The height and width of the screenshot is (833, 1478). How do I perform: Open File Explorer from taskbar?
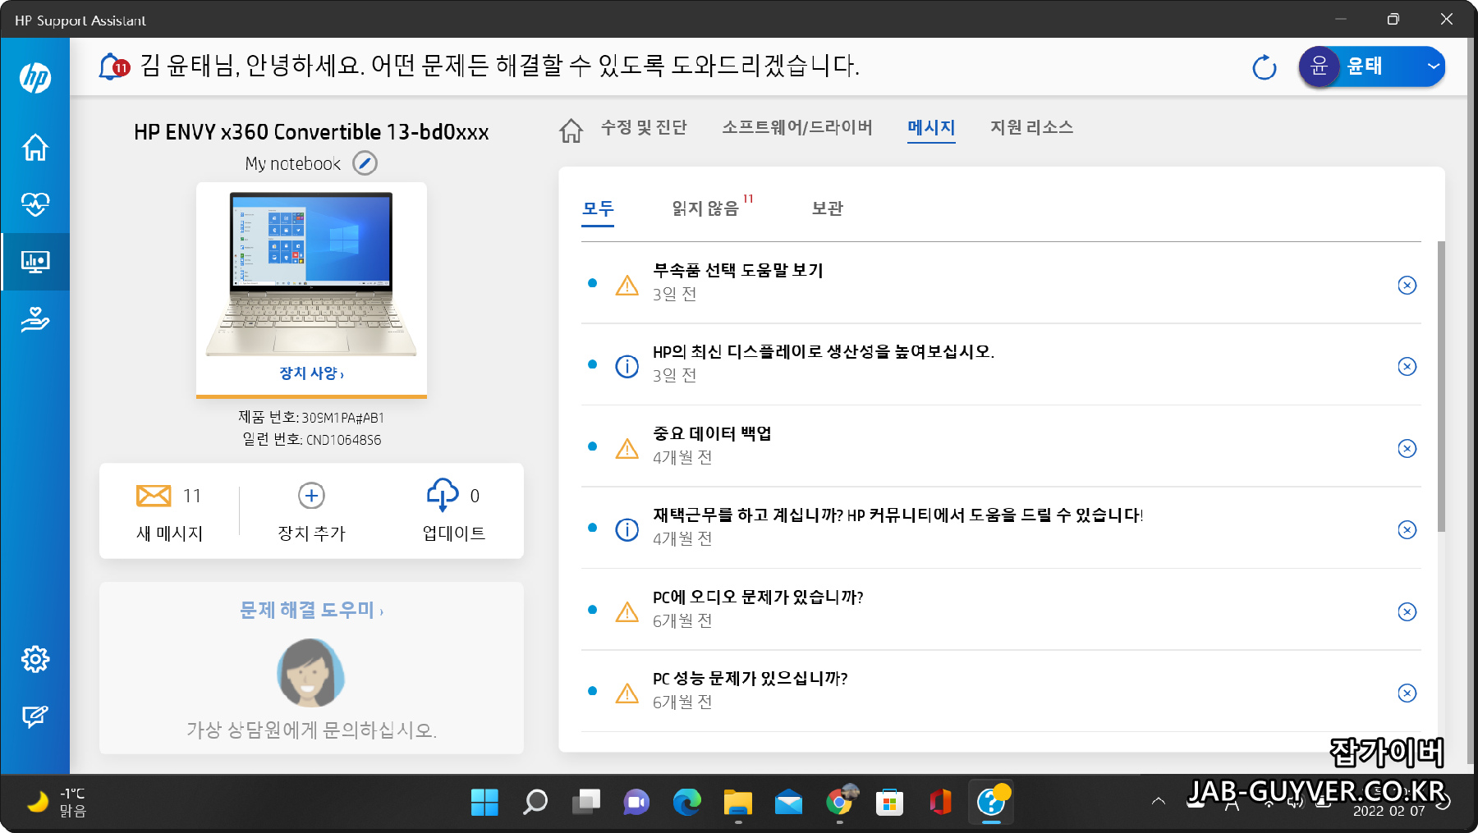pyautogui.click(x=737, y=802)
